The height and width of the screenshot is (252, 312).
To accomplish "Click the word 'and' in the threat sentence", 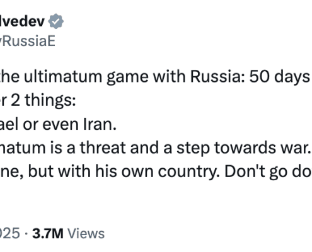I will (x=144, y=147).
